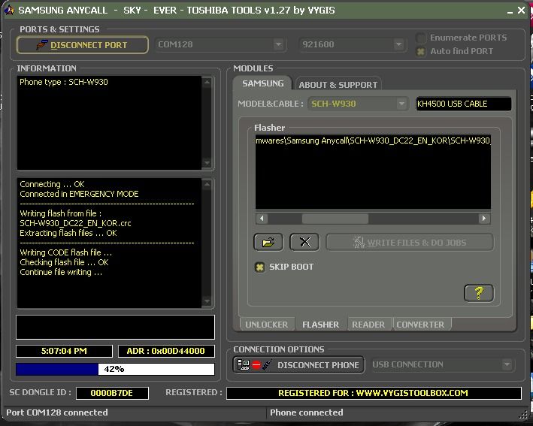
Task: Open help with yellow question mark button
Action: click(x=479, y=293)
